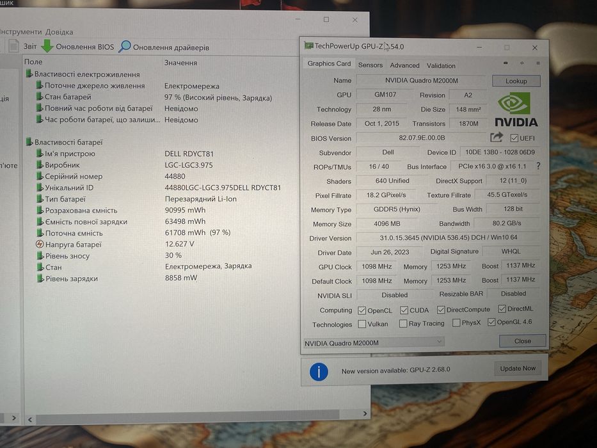Screen dimensions: 597x448
Task: Click the GPU-Z title bar app icon
Action: click(x=308, y=45)
